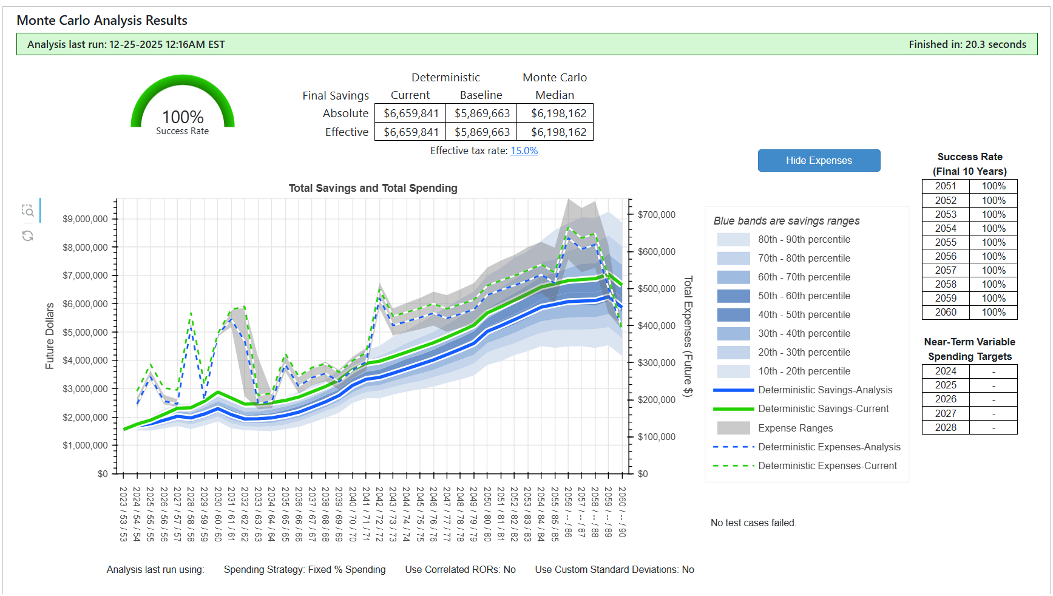
Task: Click the blue Deterministic Savings-Analysis legend line
Action: (x=733, y=390)
